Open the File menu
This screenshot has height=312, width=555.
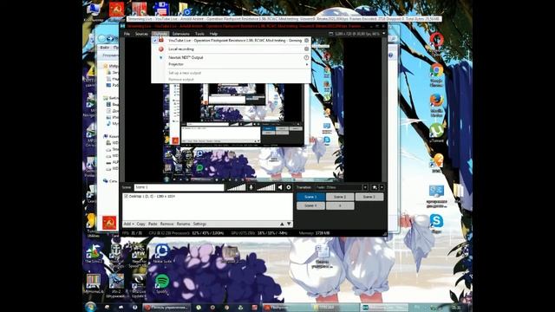[x=127, y=34]
